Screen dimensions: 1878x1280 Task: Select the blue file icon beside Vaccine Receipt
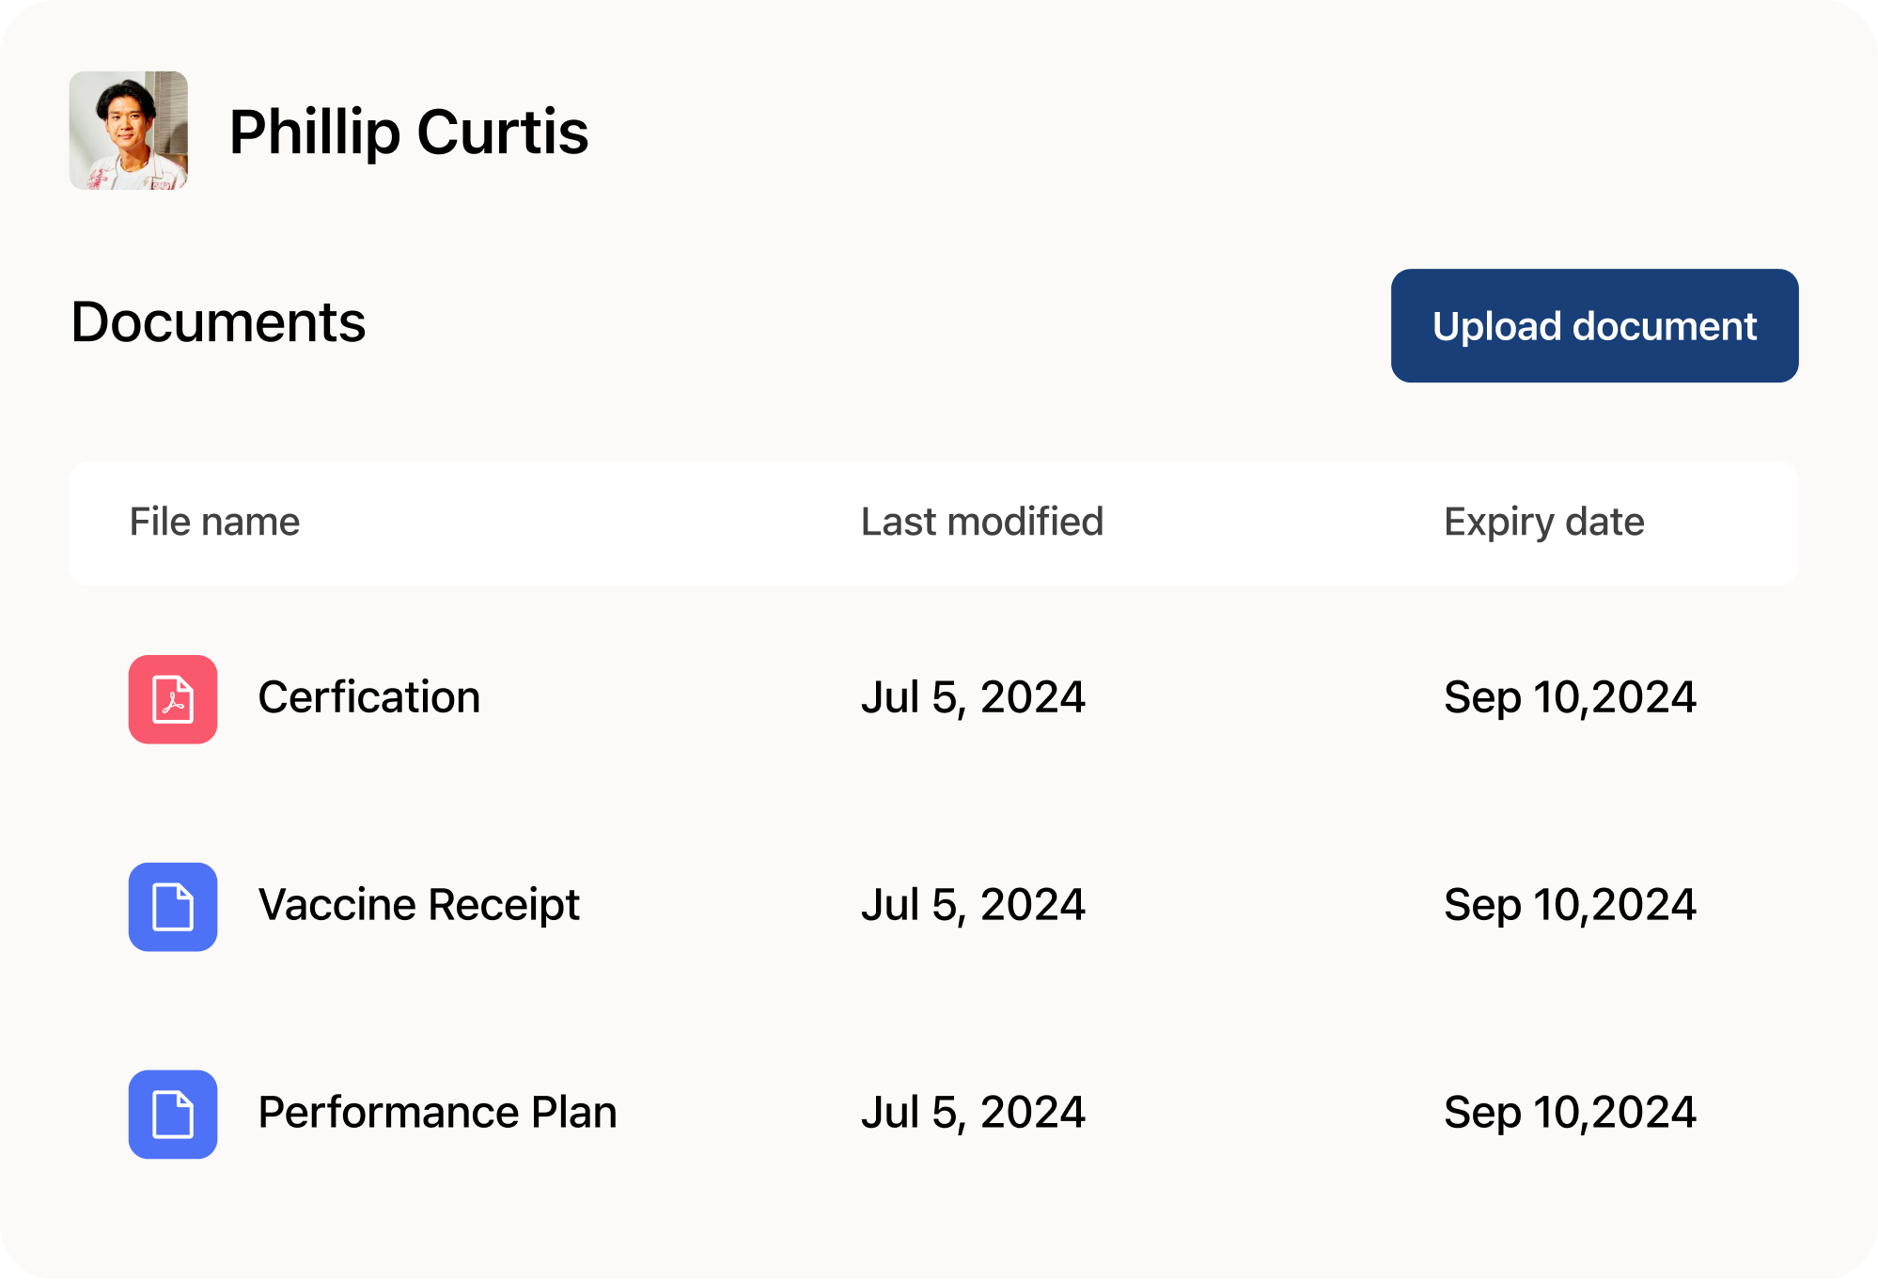pos(172,907)
